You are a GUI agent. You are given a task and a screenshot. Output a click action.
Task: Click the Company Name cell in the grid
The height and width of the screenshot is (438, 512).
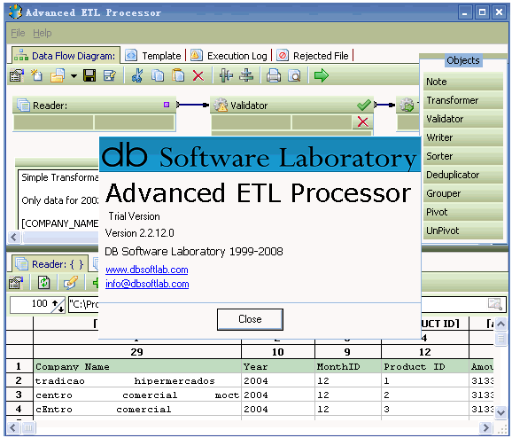[137, 366]
